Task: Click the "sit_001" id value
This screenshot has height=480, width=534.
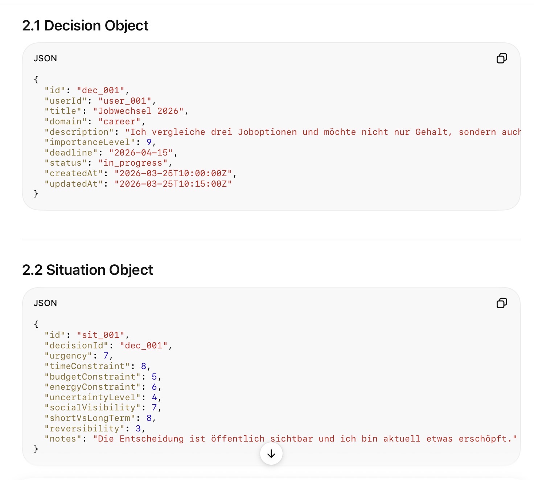Action: pyautogui.click(x=101, y=335)
